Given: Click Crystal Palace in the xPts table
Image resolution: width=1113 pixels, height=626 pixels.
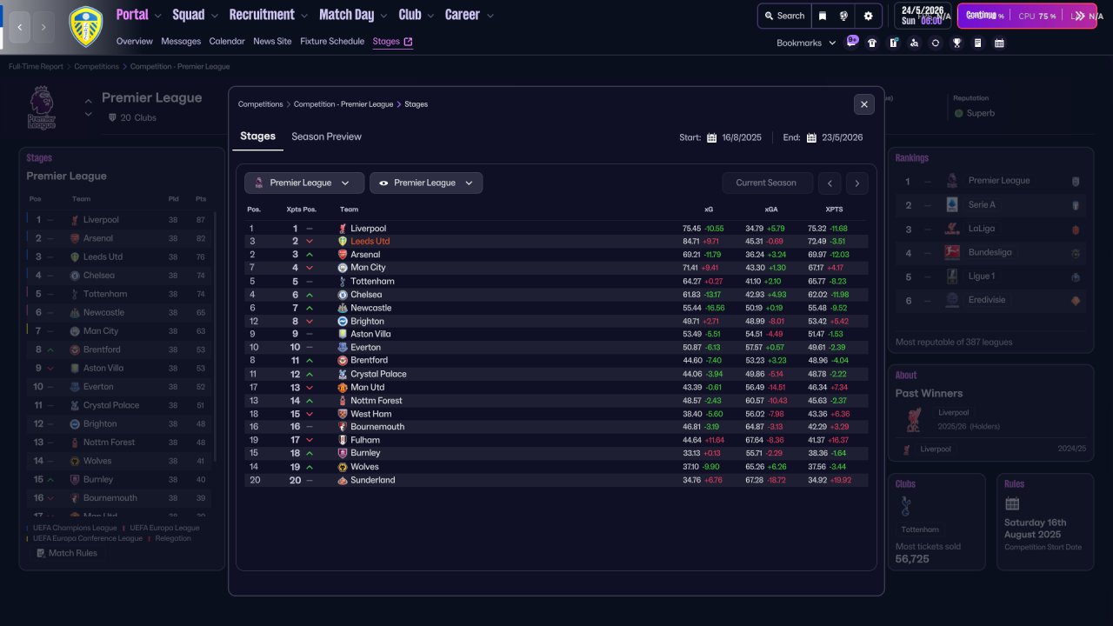Looking at the screenshot, I should coord(378,374).
